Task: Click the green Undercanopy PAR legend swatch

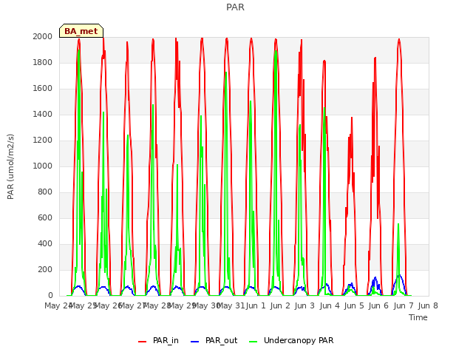Action: point(253,342)
